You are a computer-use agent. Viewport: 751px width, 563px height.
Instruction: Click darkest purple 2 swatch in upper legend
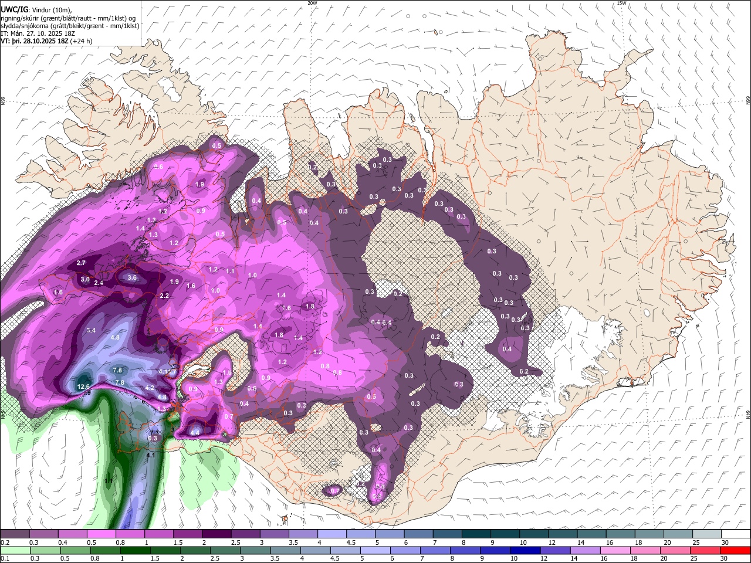216,534
